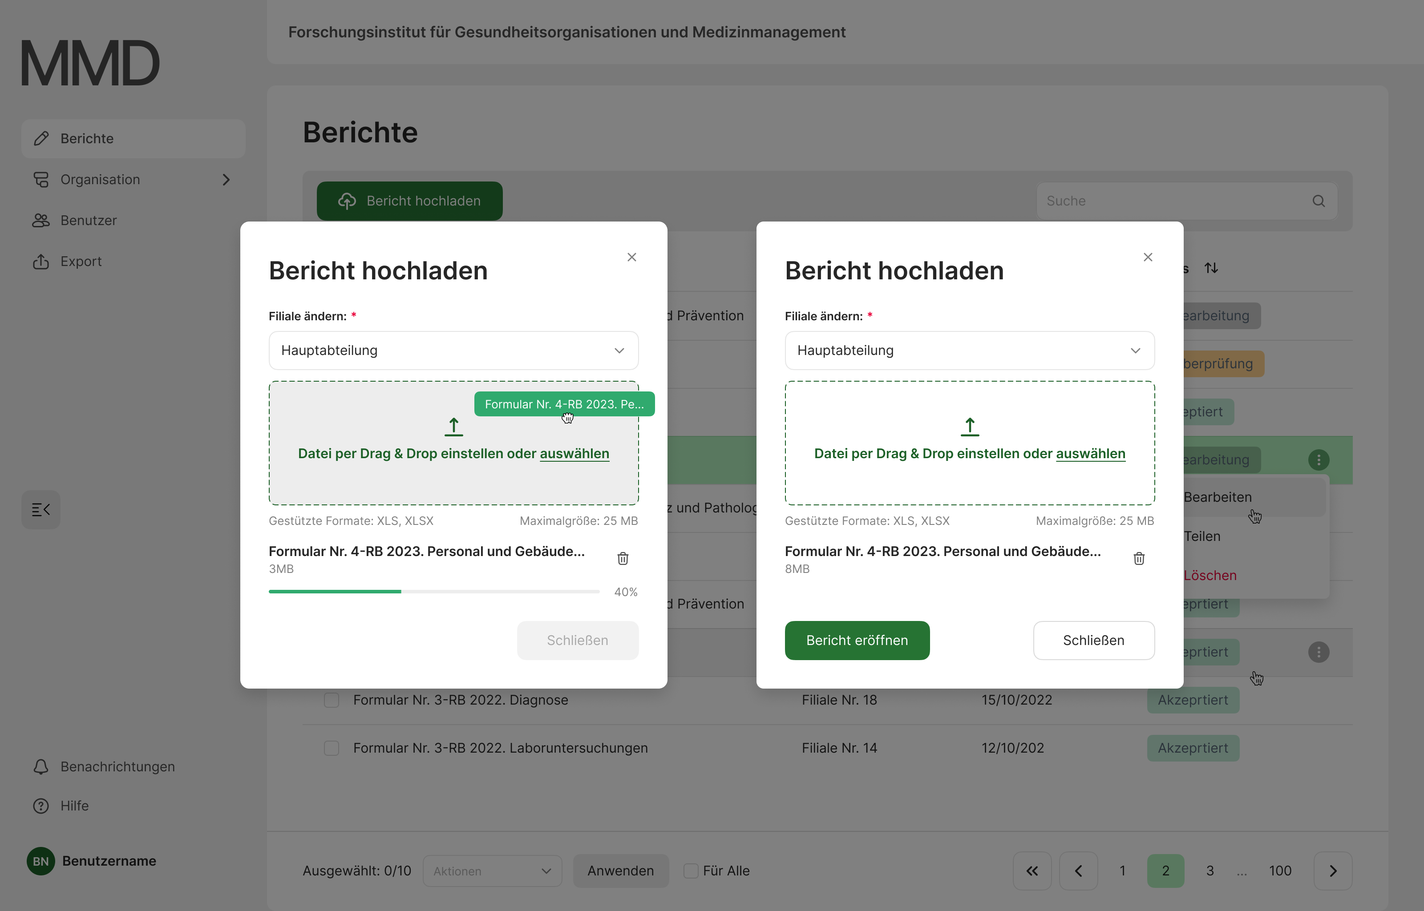Click the trash icon in left upload dialog
Viewport: 1424px width, 911px height.
coord(623,558)
